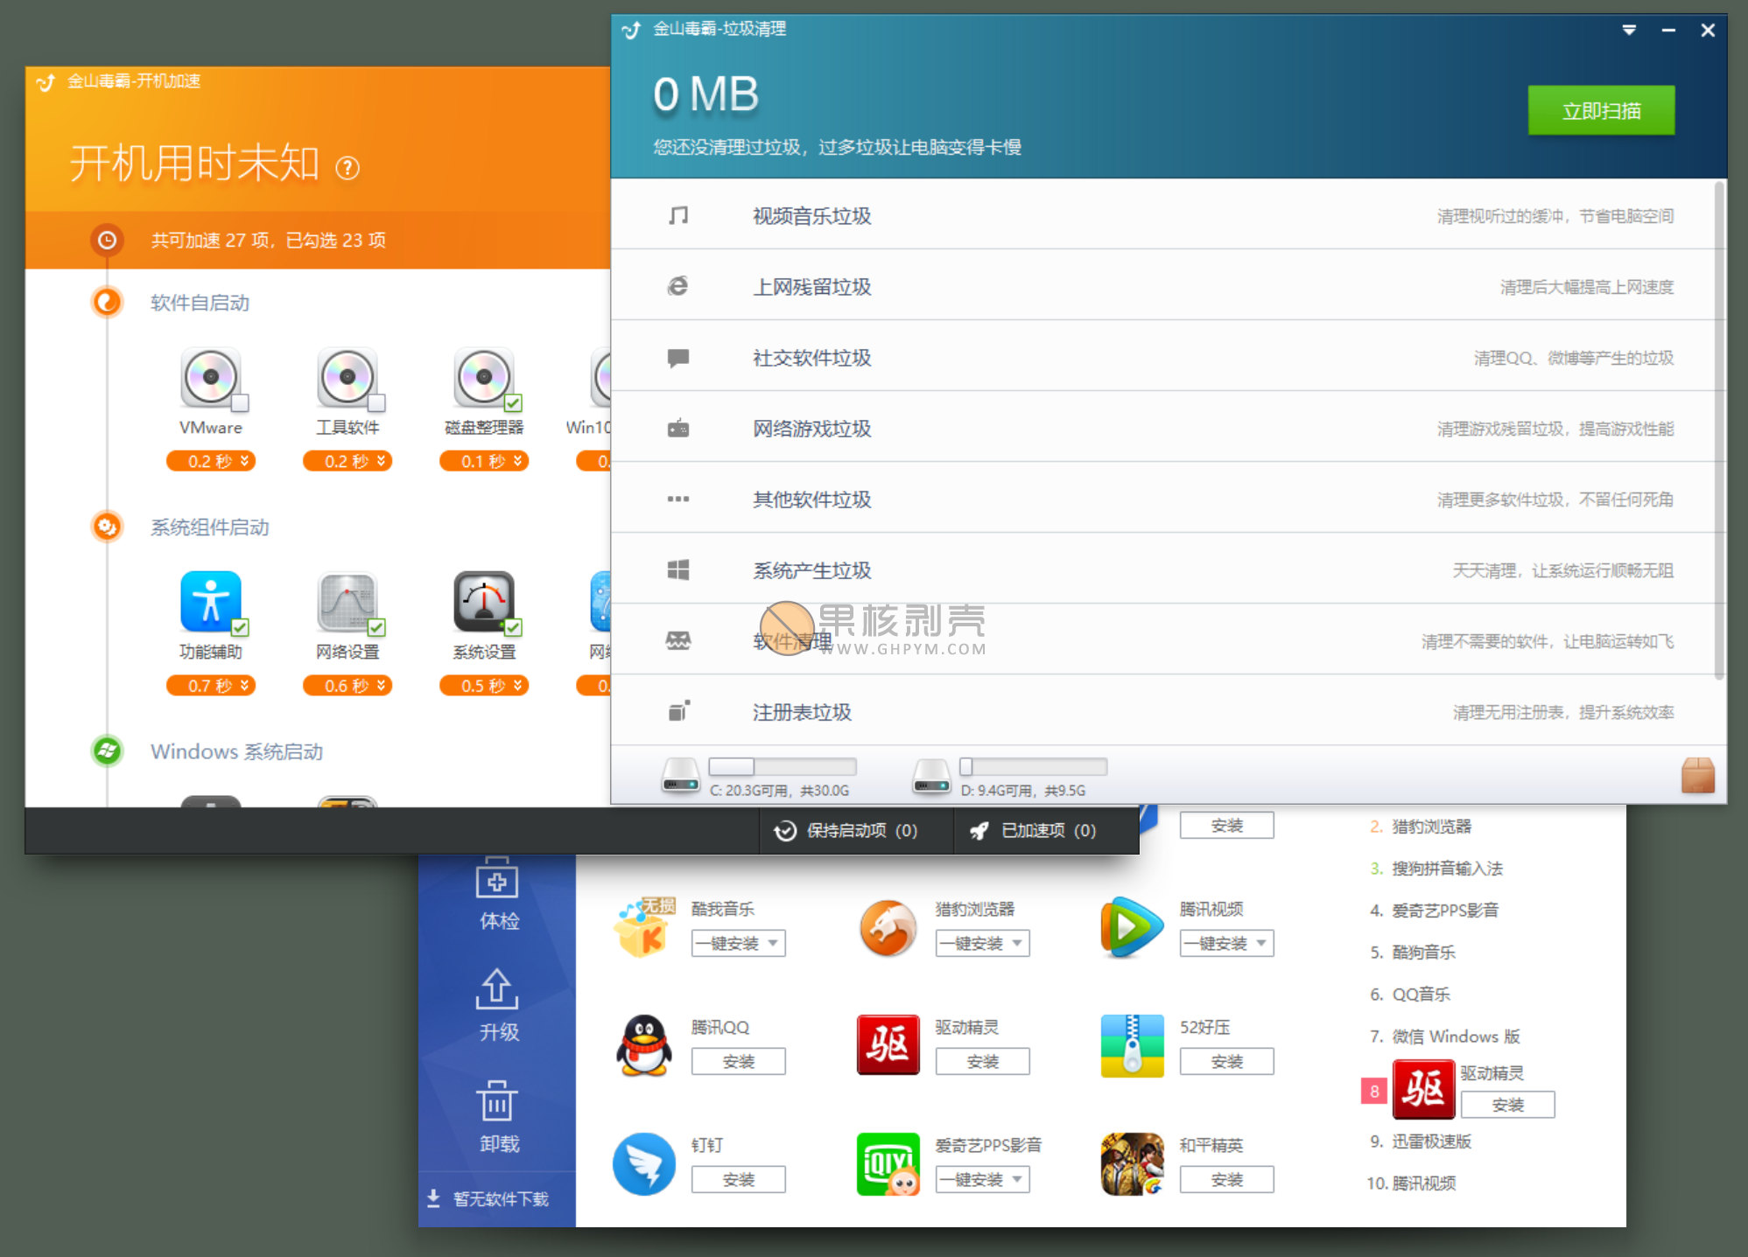Untick the 系统设置 checkbox
Screen dimensions: 1748x1257
coord(513,627)
